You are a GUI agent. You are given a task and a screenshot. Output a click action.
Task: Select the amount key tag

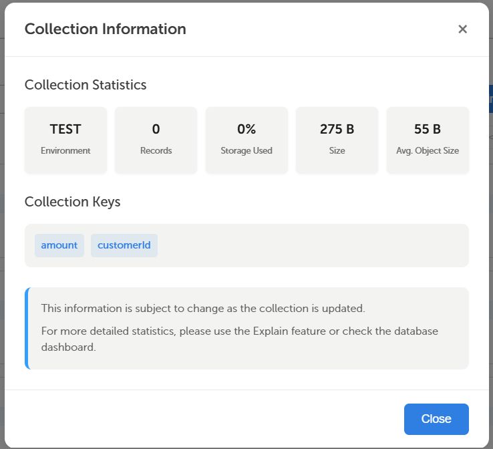click(x=59, y=245)
